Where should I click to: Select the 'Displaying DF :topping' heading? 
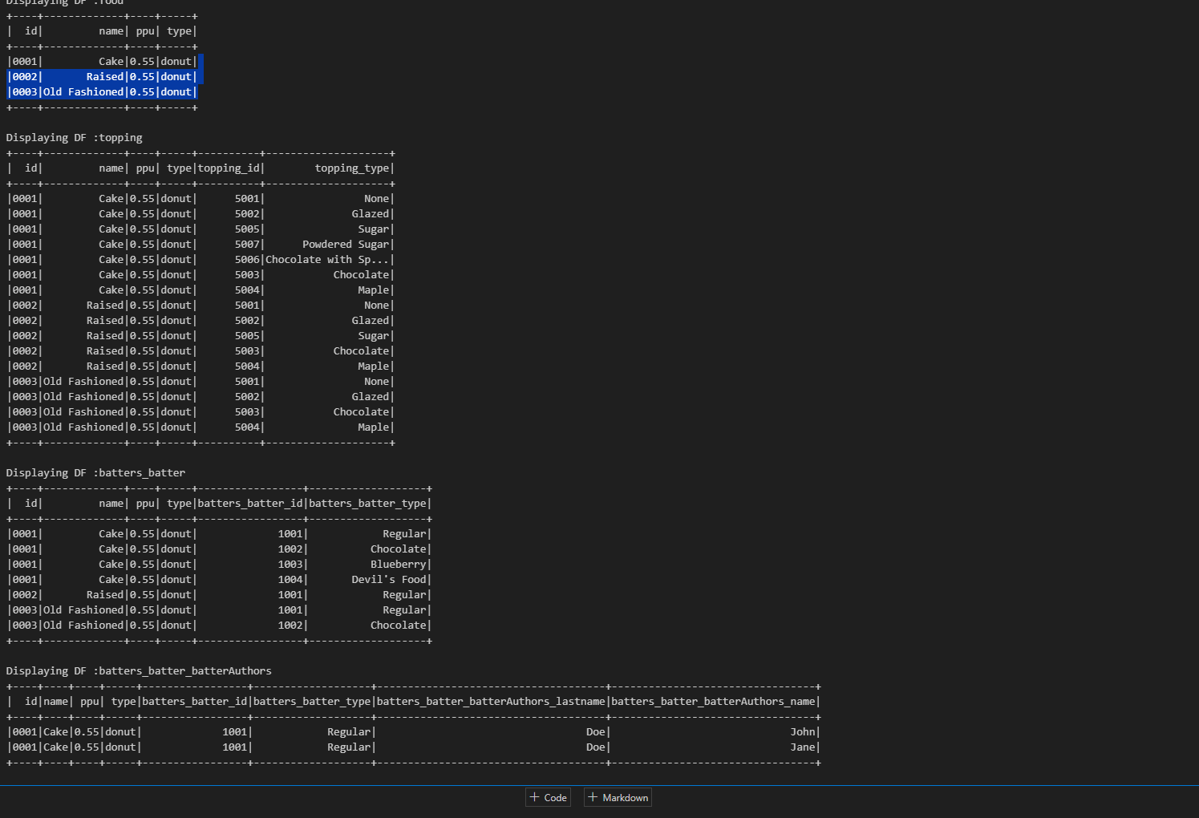point(74,138)
